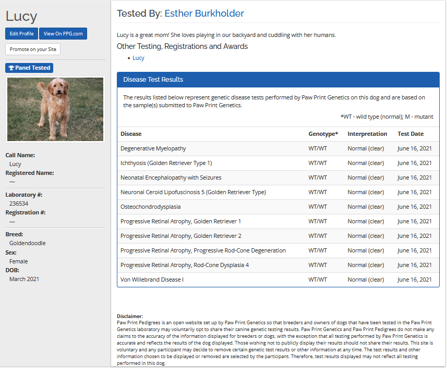This screenshot has height=368, width=447.
Task: Click the Edit Profile button
Action: pyautogui.click(x=21, y=34)
